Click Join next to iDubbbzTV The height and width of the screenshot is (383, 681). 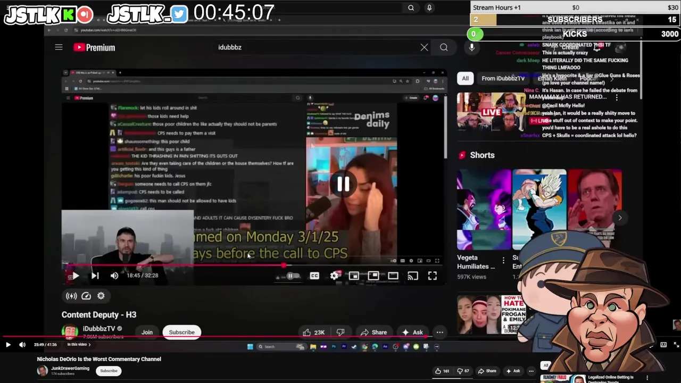147,332
